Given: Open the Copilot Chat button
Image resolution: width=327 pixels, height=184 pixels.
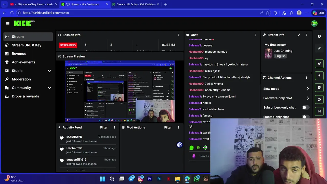Looking at the screenshot, I should 318,13.
